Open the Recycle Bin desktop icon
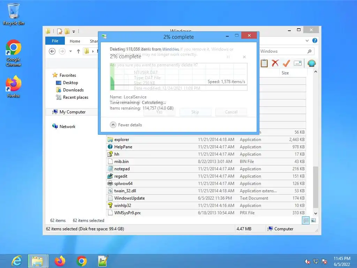Screen dimensions: 357x268 pyautogui.click(x=14, y=14)
